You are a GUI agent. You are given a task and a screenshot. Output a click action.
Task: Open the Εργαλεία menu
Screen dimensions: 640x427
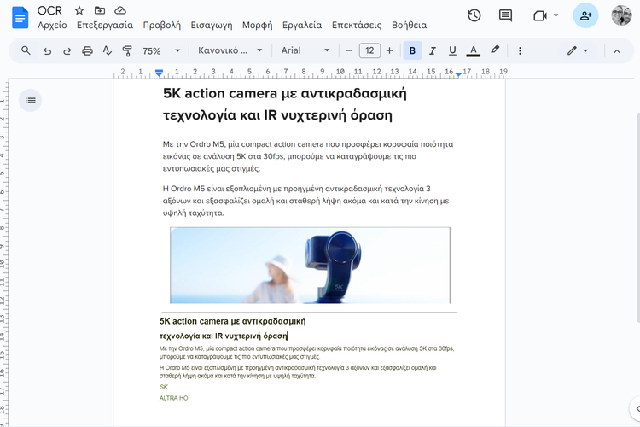point(302,26)
